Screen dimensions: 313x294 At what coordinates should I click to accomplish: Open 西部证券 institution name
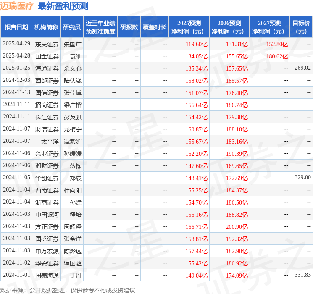tap(47, 81)
